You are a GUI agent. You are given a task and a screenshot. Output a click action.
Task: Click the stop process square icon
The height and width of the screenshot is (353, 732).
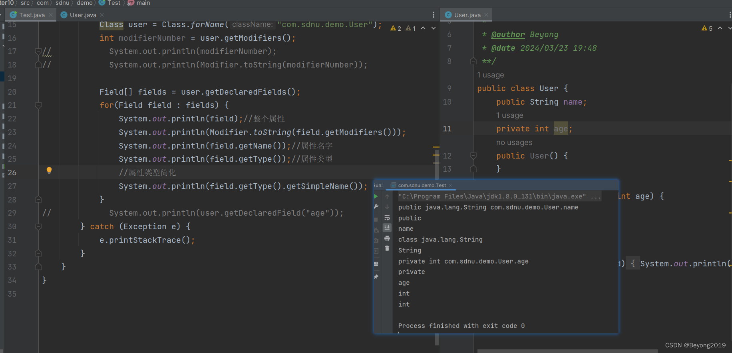376,220
